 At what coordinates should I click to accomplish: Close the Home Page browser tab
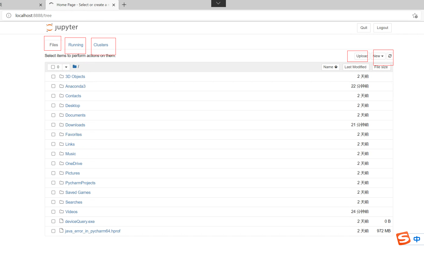pyautogui.click(x=114, y=5)
